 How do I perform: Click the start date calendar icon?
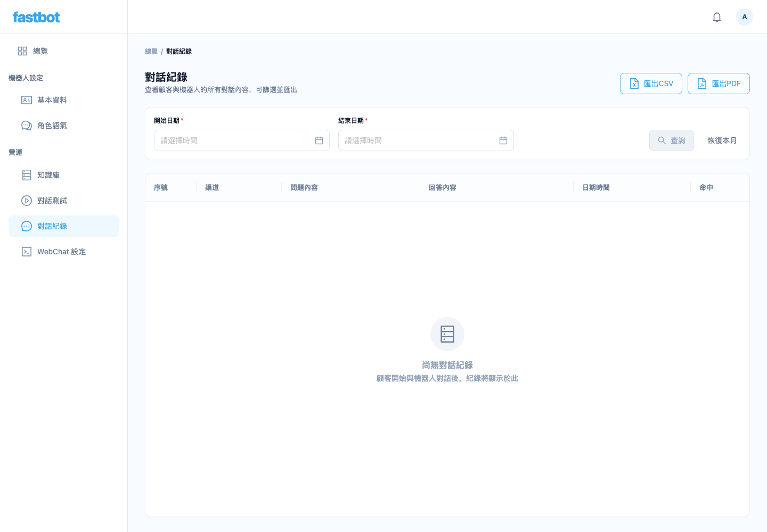coord(319,140)
